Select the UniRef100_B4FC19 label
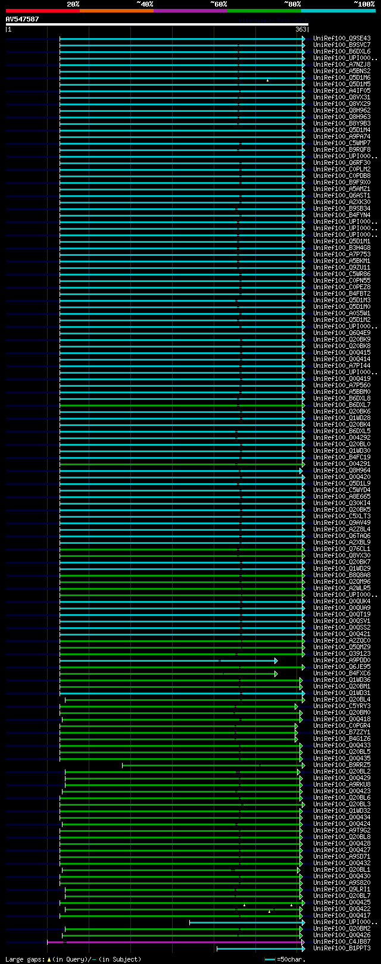 pos(342,458)
